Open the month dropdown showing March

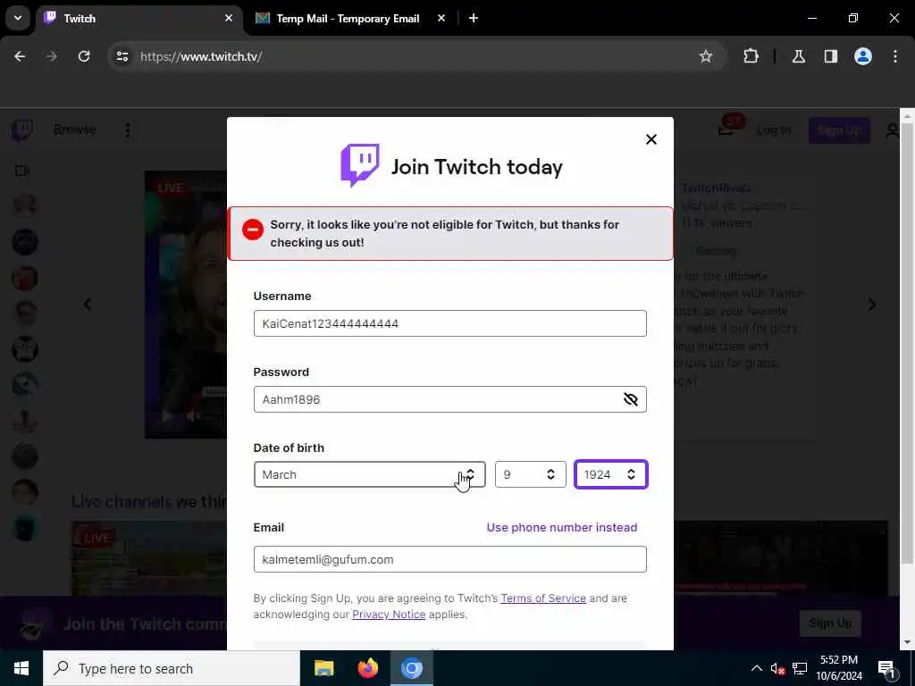tap(369, 475)
